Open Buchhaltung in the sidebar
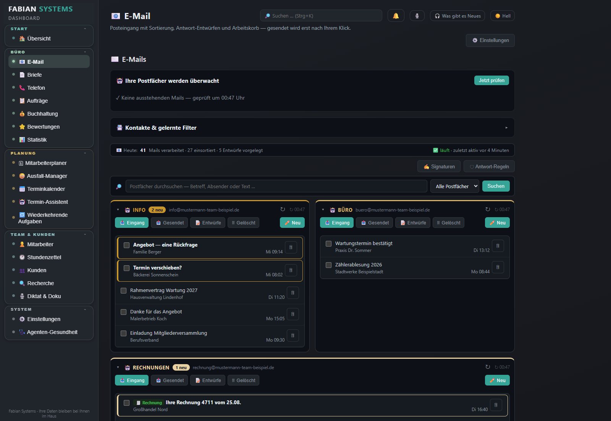 click(x=49, y=114)
